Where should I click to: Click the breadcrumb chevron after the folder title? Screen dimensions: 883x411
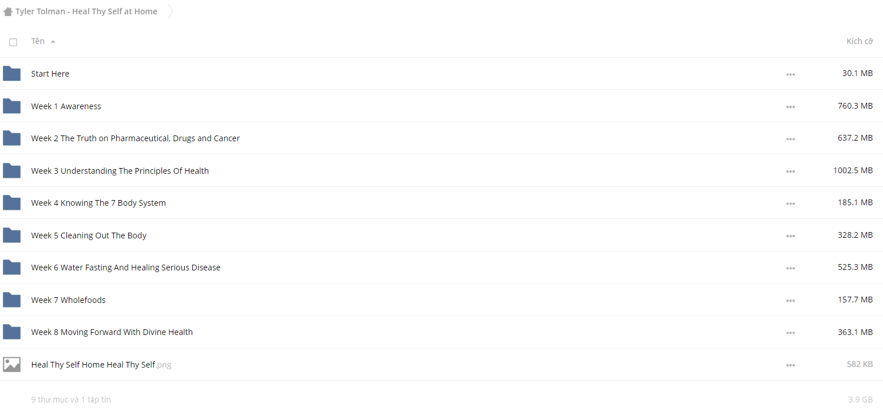[171, 11]
